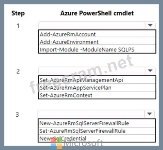Select Add-AzureRmAccount option
Image resolution: width=163 pixels, height=150 pixels.
pos(97,34)
